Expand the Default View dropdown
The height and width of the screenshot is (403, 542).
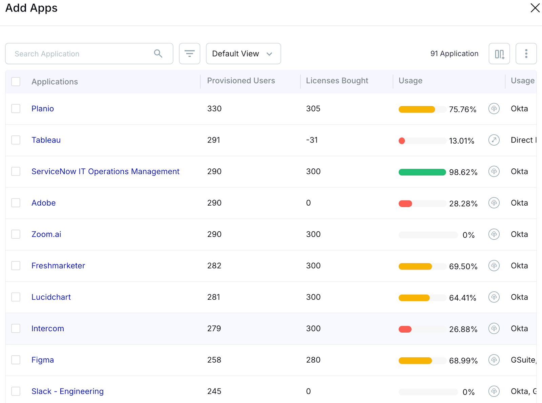click(x=243, y=54)
